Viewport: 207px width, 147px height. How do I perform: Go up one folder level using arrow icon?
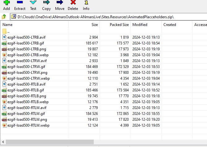[4, 17]
